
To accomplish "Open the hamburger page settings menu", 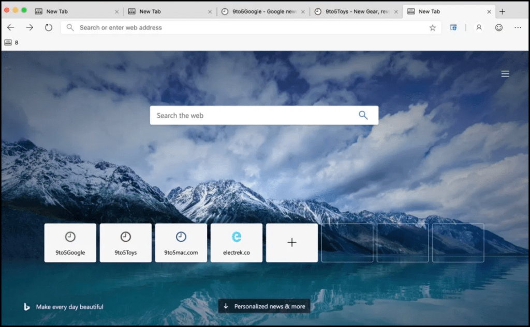I will tap(505, 74).
